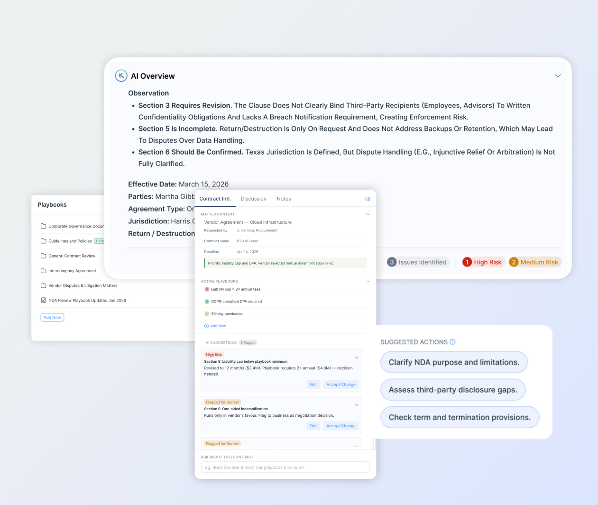Image resolution: width=598 pixels, height=505 pixels.
Task: Collapse the AI Overview card chevron
Action: [x=558, y=76]
